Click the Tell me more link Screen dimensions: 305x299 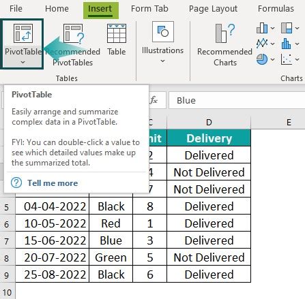[53, 183]
